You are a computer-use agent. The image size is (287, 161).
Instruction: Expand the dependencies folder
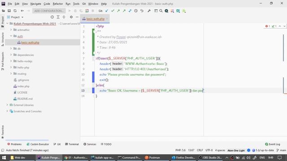click(11, 55)
